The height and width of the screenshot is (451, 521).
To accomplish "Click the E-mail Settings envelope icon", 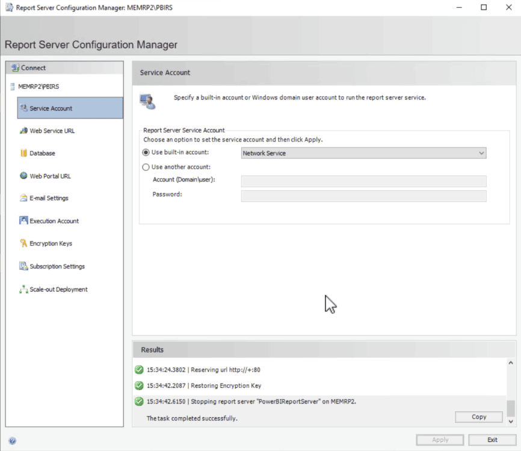I will [23, 198].
